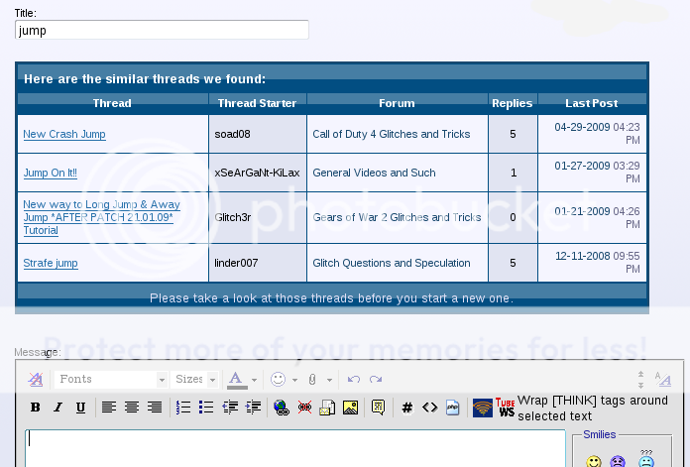Click the Wrap CODE tags hash icon
The image size is (690, 467).
pyautogui.click(x=407, y=408)
